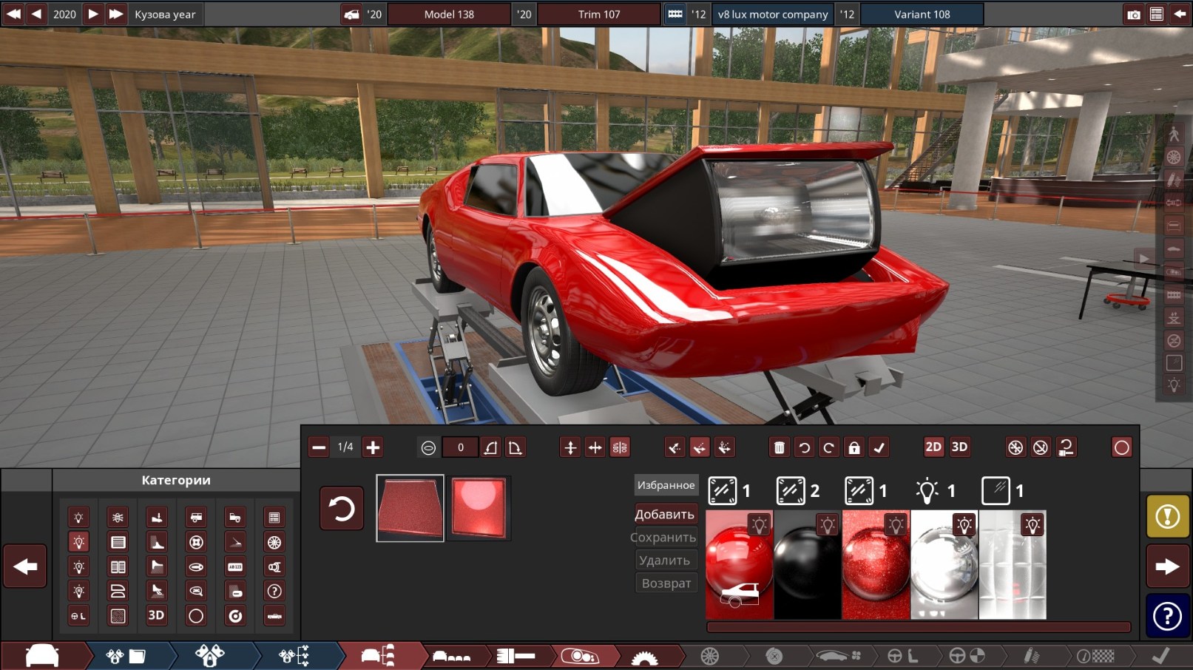
Task: Click the rotation value field showing 0
Action: pyautogui.click(x=460, y=447)
